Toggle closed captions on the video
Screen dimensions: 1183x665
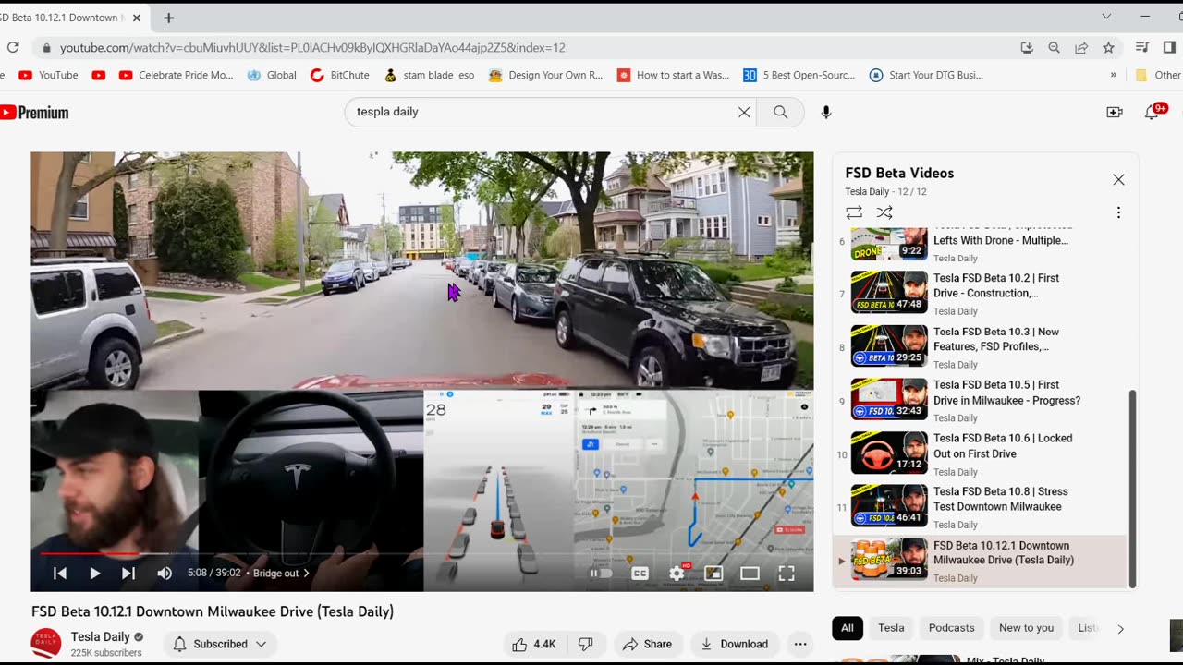(640, 574)
